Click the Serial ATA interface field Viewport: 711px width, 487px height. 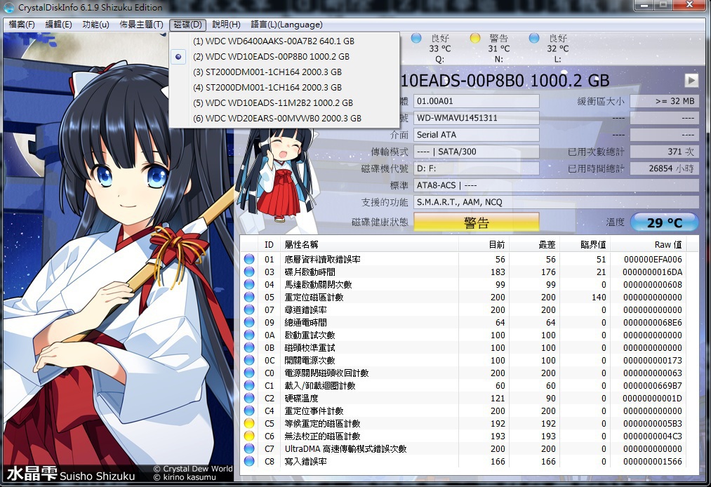click(476, 135)
